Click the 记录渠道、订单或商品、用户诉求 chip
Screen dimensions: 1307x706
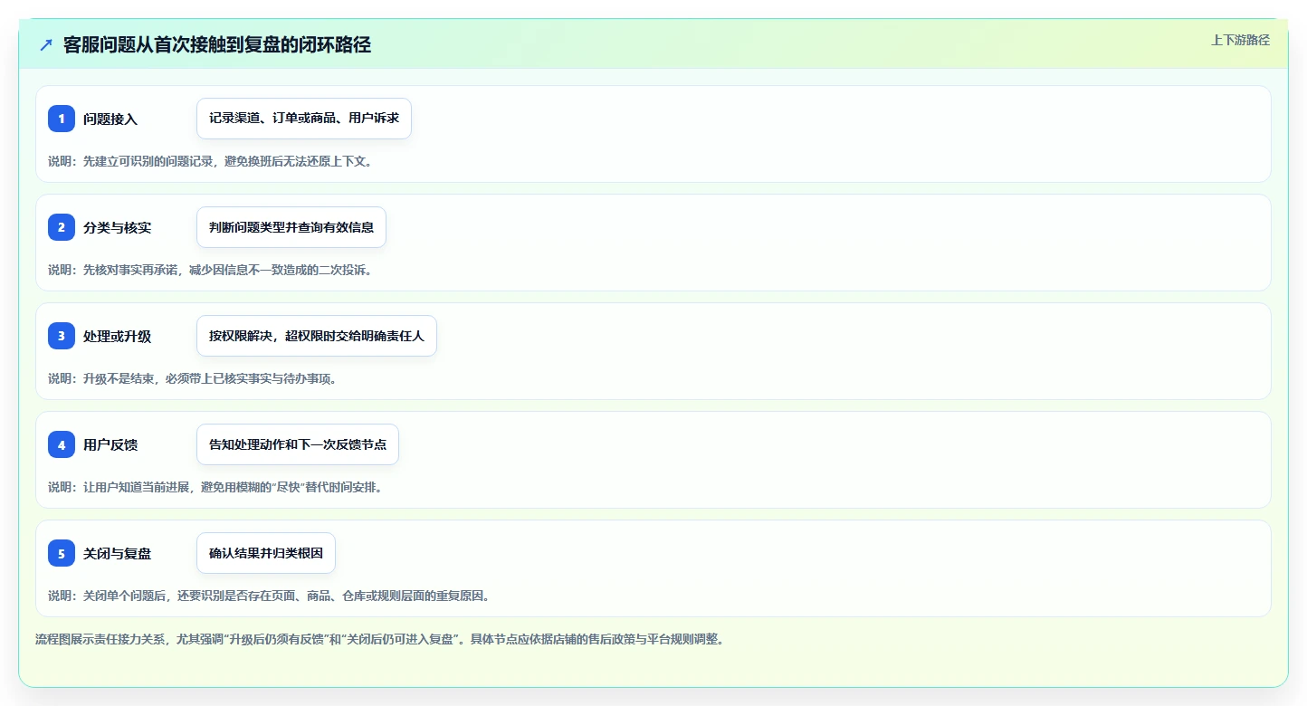click(x=304, y=119)
